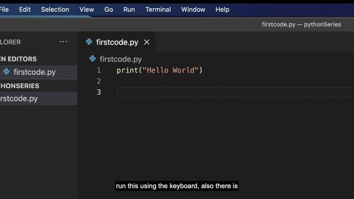Select the firstcode.py editor tab
This screenshot has width=354, height=199.
point(117,42)
